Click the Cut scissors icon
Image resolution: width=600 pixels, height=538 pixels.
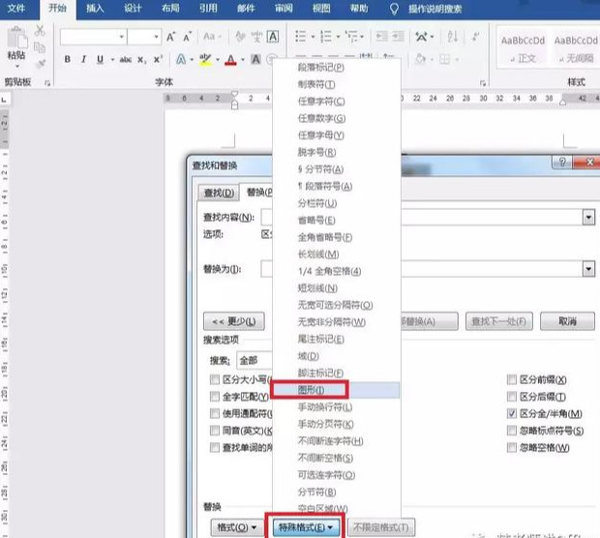coord(40,31)
